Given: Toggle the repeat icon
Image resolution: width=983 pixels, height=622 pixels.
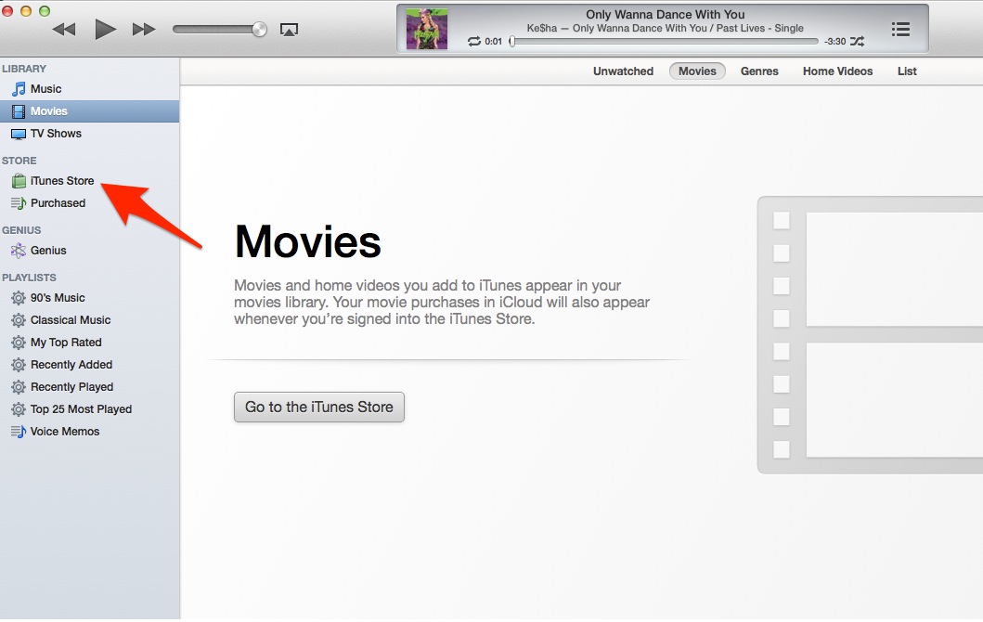Looking at the screenshot, I should pyautogui.click(x=474, y=42).
